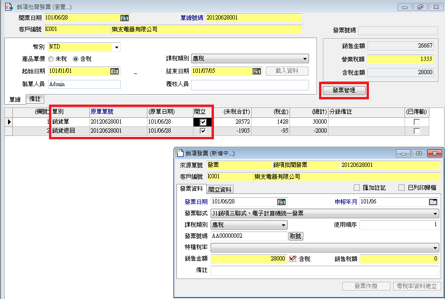The width and height of the screenshot is (445, 299).
Task: Expand the upper 課稅類別 dropdown
Action: pos(305,59)
